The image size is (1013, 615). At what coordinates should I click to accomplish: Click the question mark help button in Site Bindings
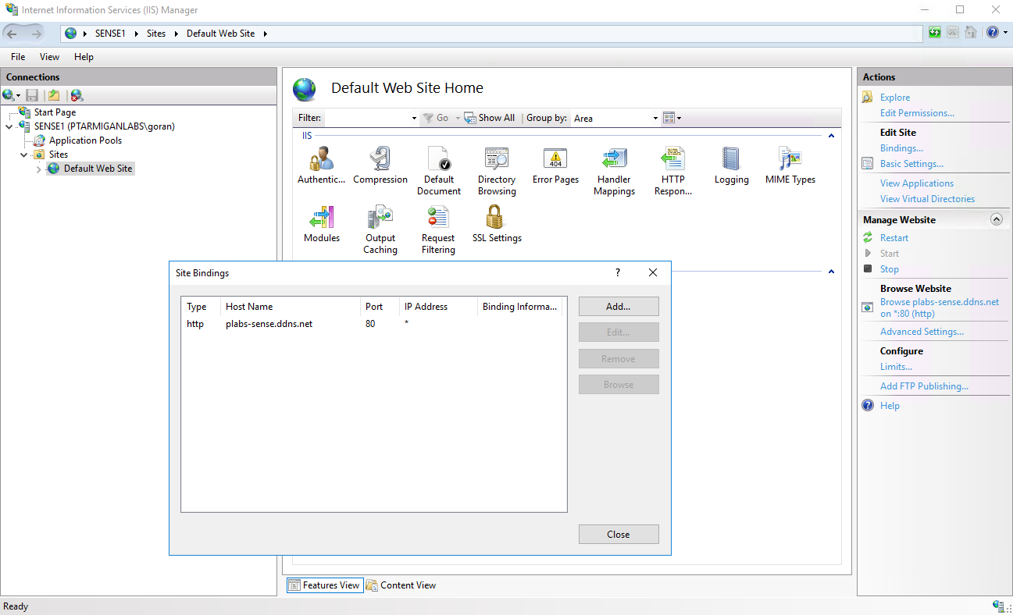618,272
